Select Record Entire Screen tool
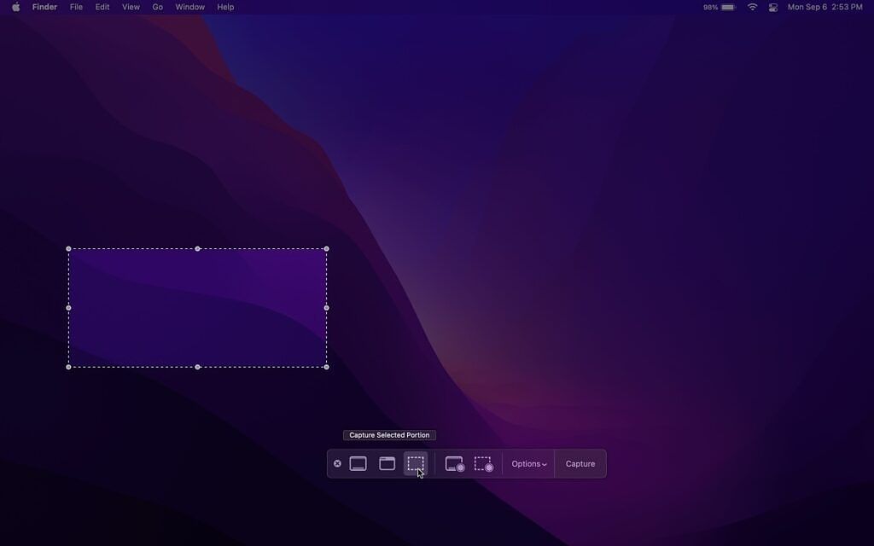Viewport: 874px width, 546px height. pyautogui.click(x=453, y=463)
